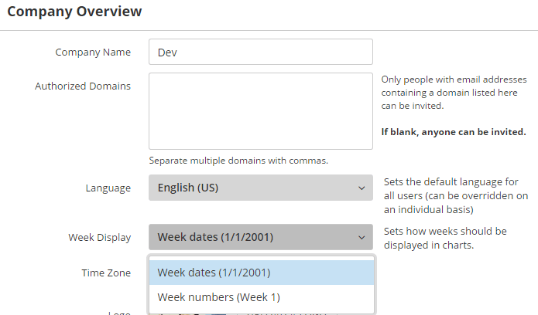
Task: Click the Authorized Domains label
Action: click(83, 86)
